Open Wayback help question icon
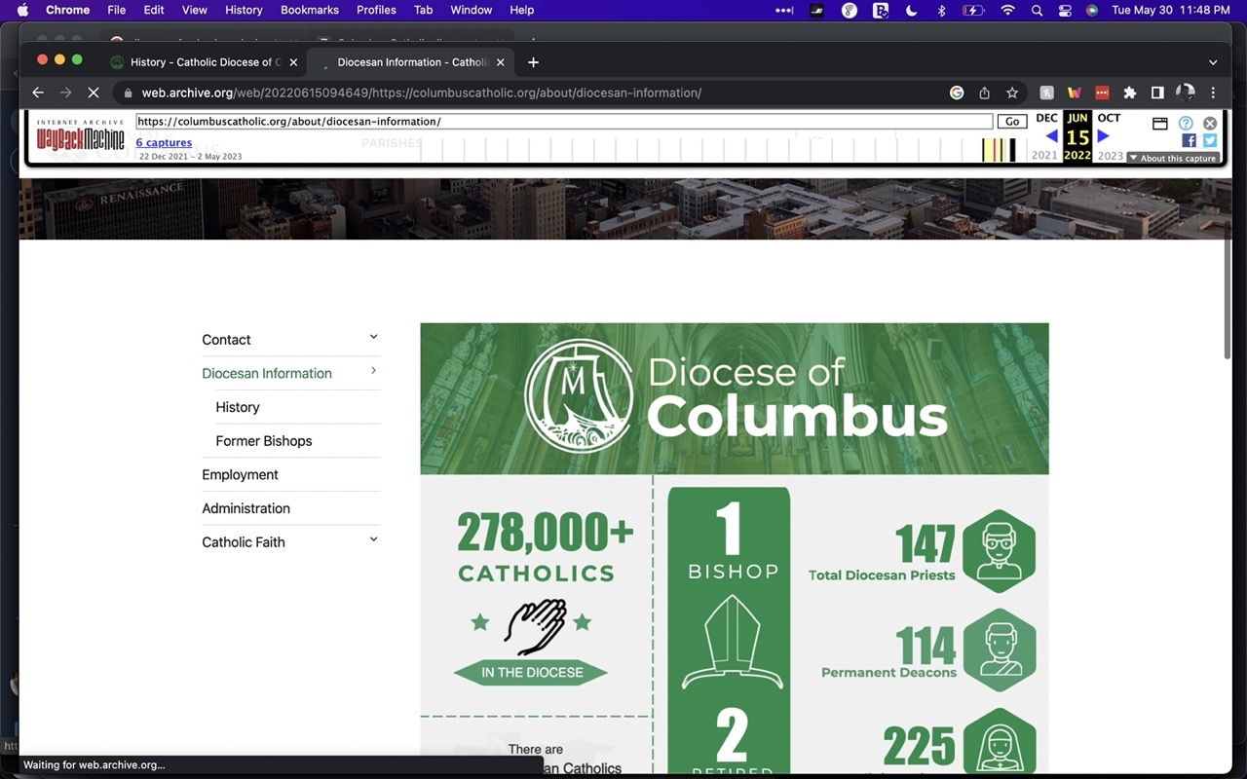 (1186, 124)
